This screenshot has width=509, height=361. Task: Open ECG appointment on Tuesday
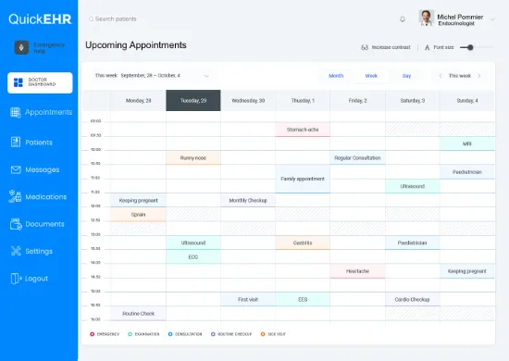[193, 257]
